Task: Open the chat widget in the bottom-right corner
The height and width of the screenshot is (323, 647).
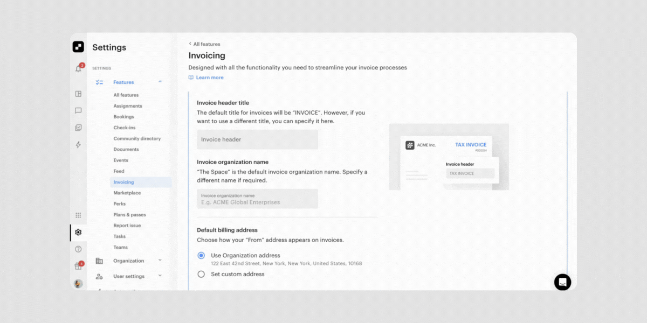Action: pyautogui.click(x=562, y=282)
